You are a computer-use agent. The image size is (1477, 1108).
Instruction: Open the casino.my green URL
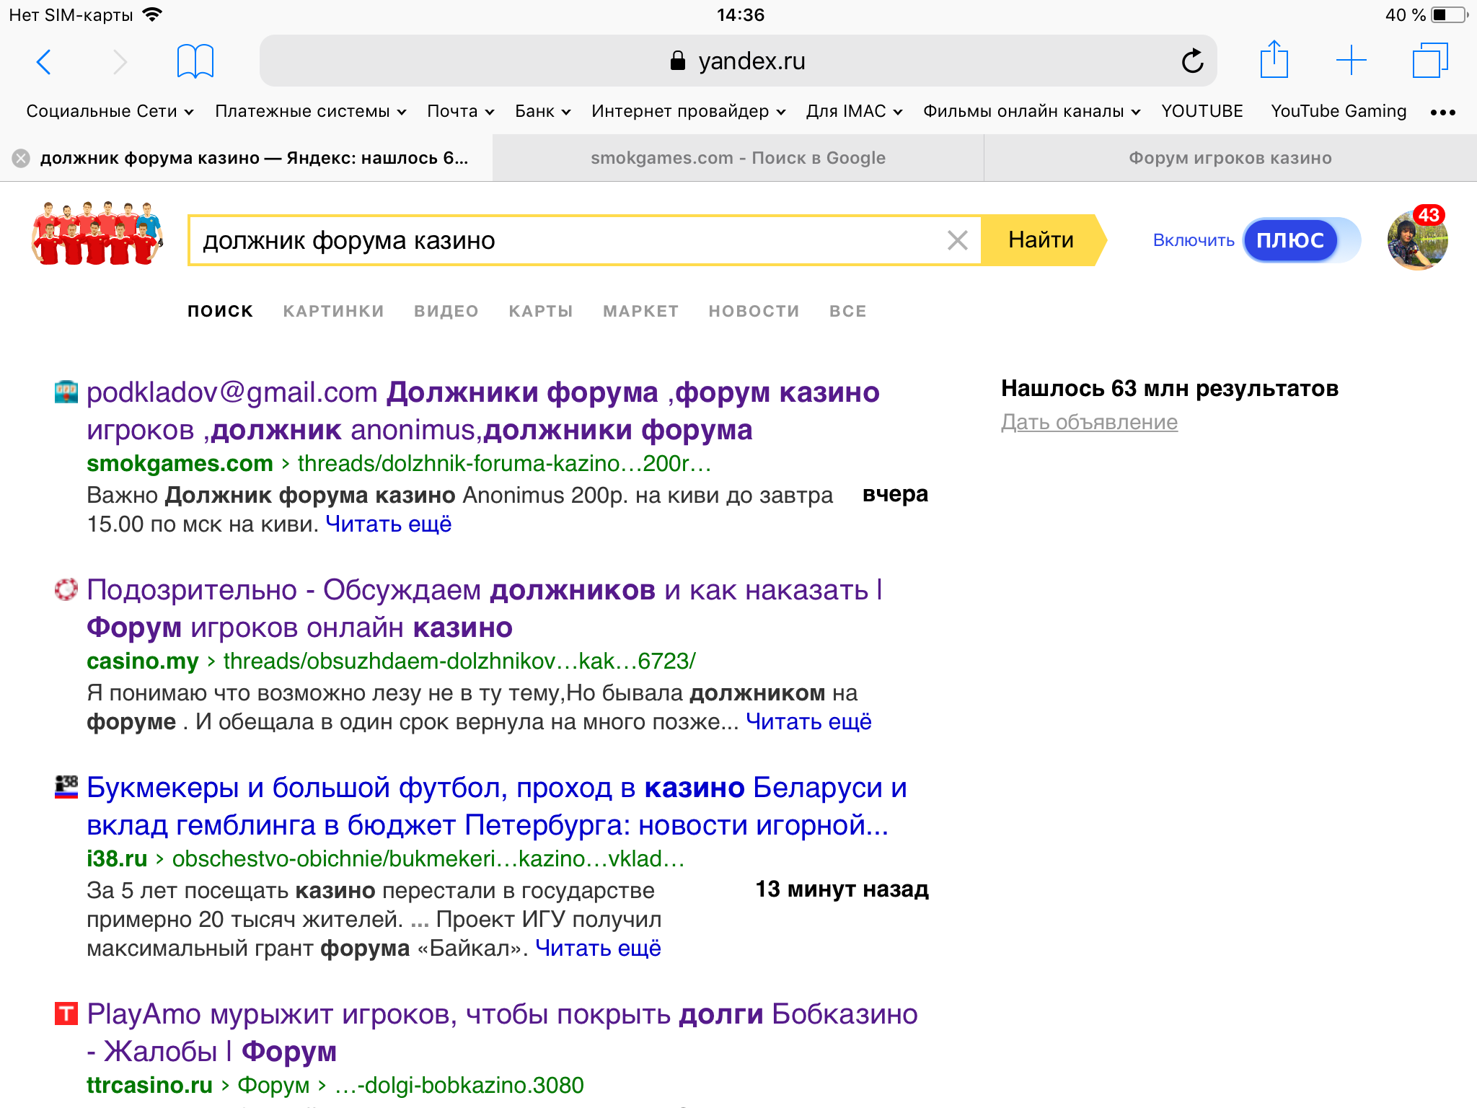click(x=391, y=661)
